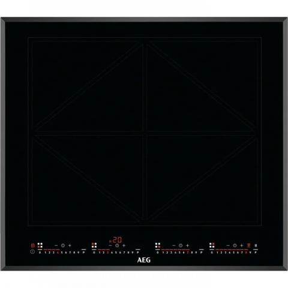Tap the plus key of the first zone timer
Screen dimensions: 288x288
[x=70, y=245]
